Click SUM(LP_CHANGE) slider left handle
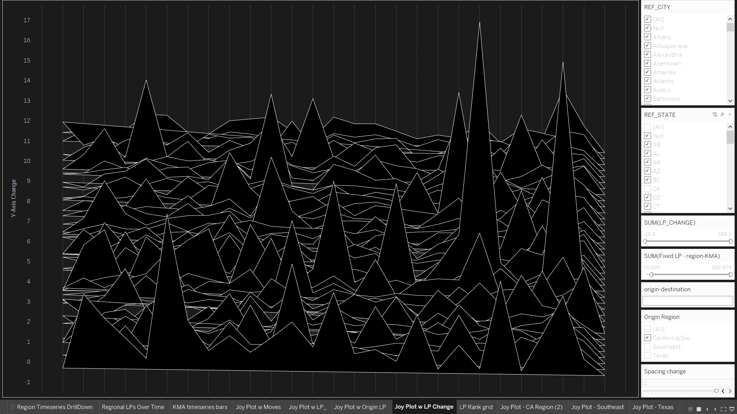 [645, 241]
